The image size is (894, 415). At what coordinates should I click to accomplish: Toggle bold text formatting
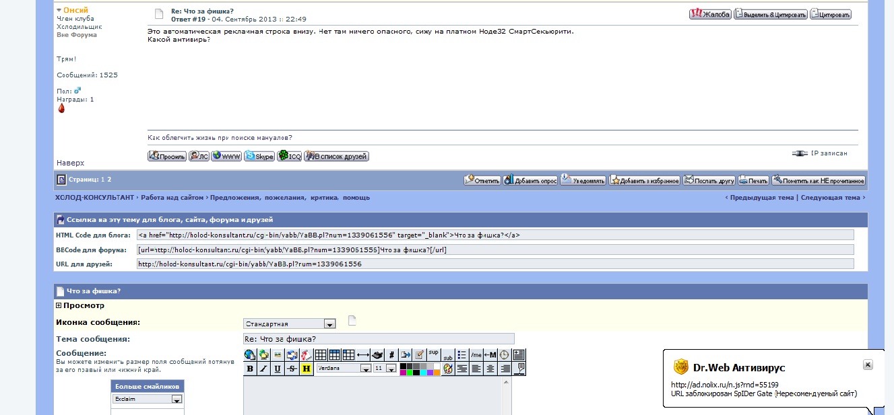[250, 369]
